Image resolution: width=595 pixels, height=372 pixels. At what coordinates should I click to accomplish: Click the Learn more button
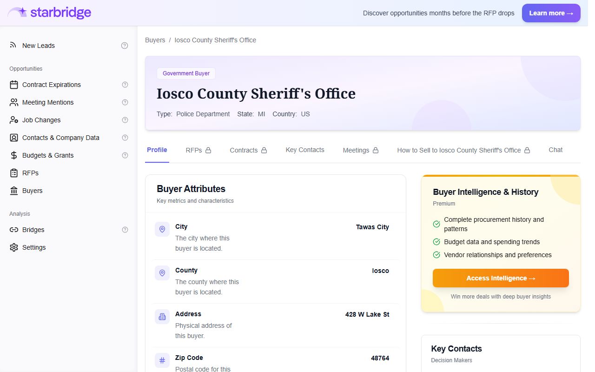pos(551,13)
